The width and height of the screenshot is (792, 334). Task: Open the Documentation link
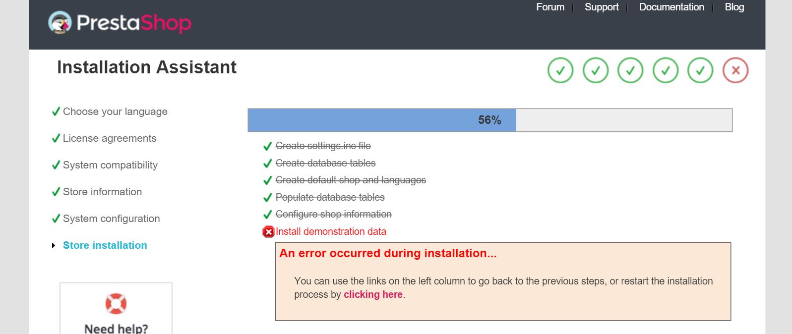[671, 7]
